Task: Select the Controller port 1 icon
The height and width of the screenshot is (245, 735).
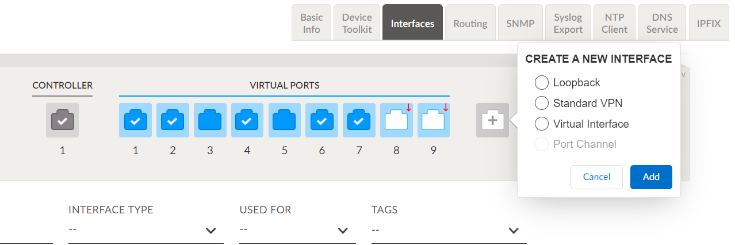Action: (62, 120)
